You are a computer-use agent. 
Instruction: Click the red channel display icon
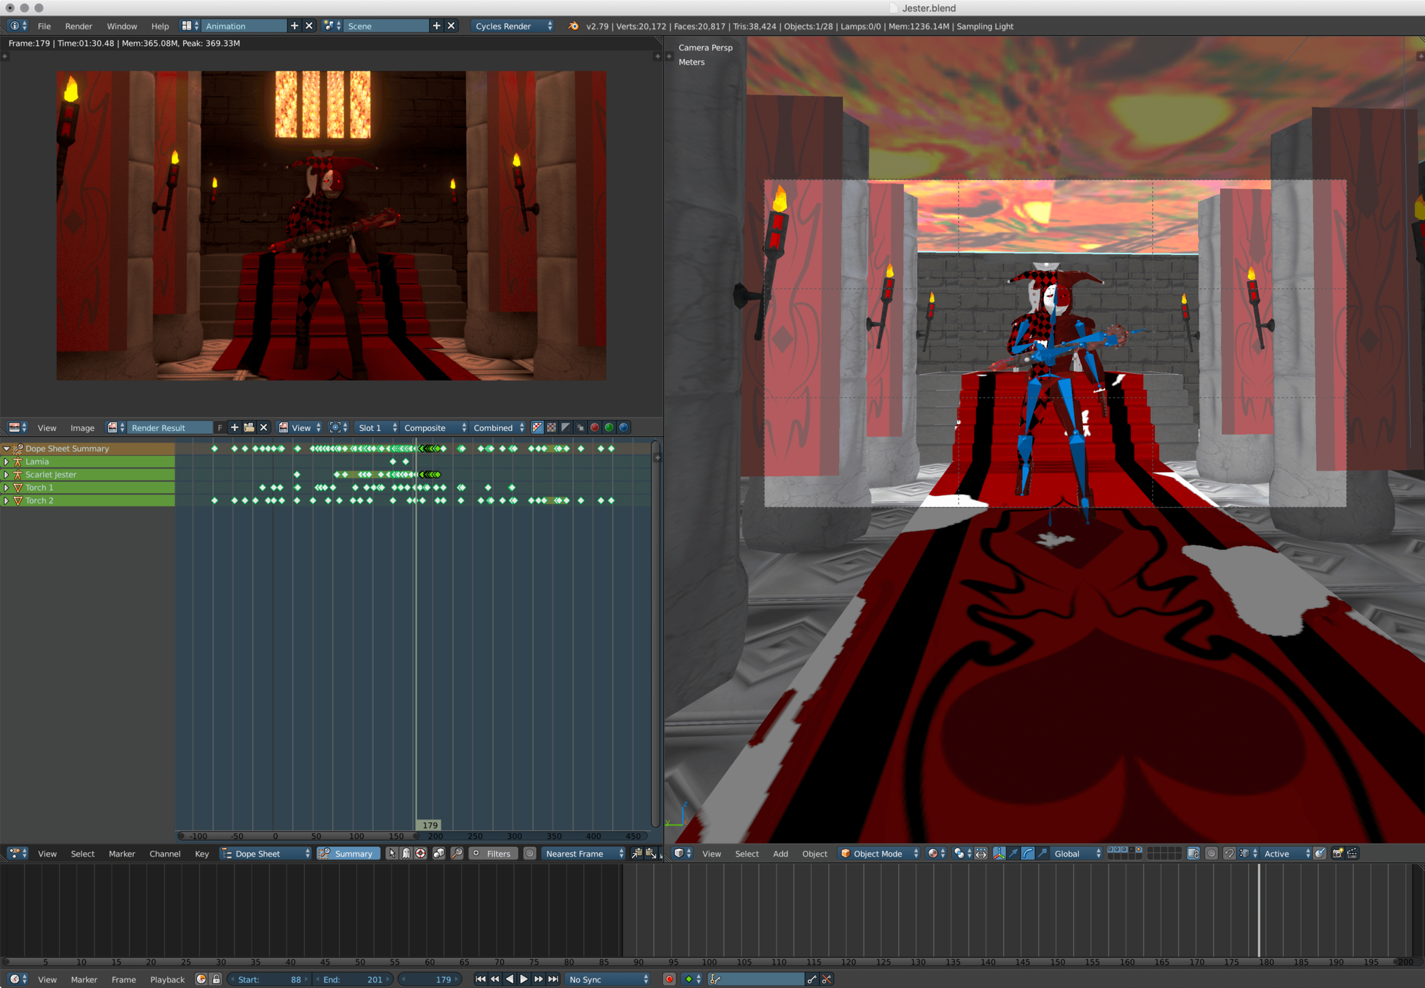coord(595,428)
